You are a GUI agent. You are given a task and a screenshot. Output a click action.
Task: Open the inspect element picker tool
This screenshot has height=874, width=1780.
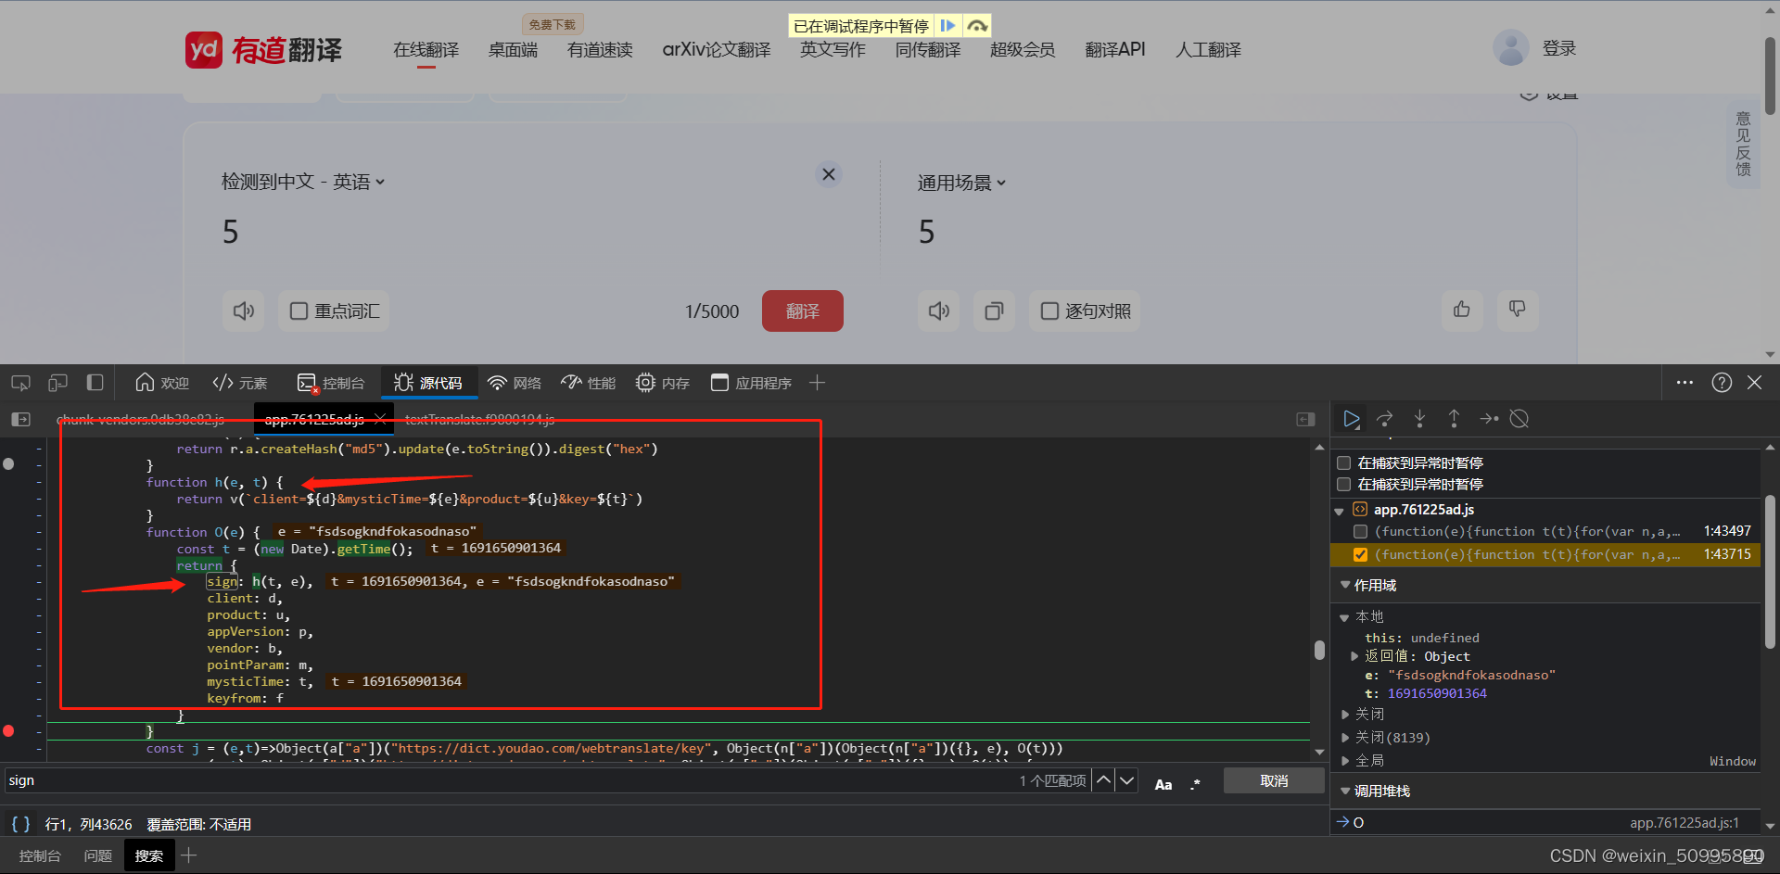(20, 383)
